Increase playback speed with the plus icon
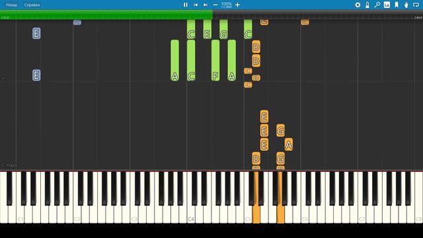This screenshot has width=423, height=238. coord(237,5)
